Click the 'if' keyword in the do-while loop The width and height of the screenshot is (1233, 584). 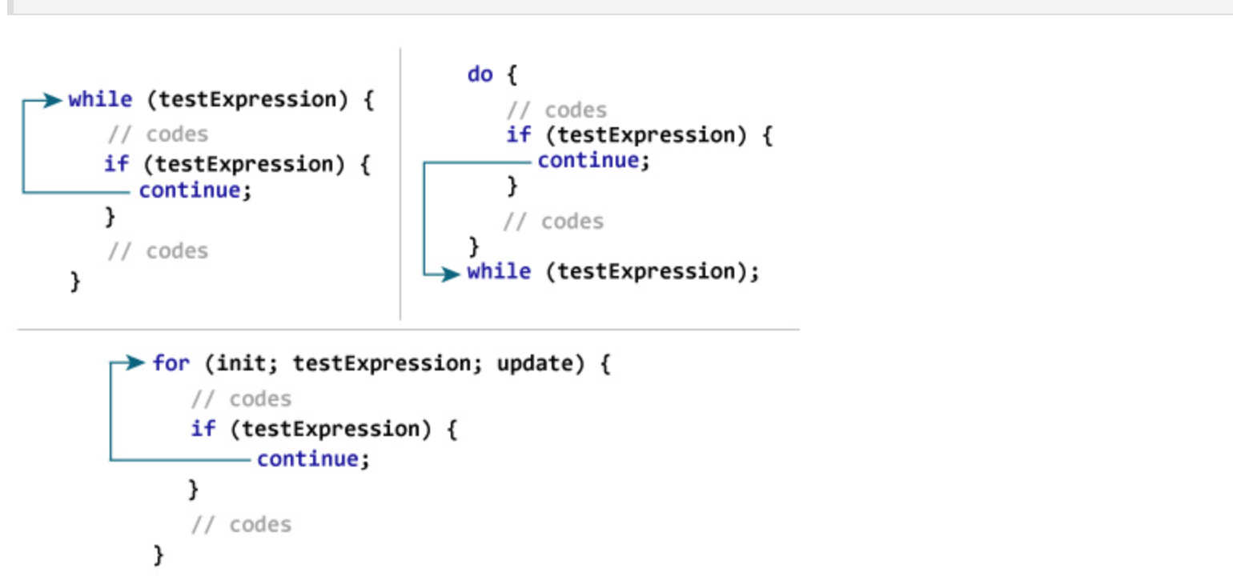[x=518, y=135]
